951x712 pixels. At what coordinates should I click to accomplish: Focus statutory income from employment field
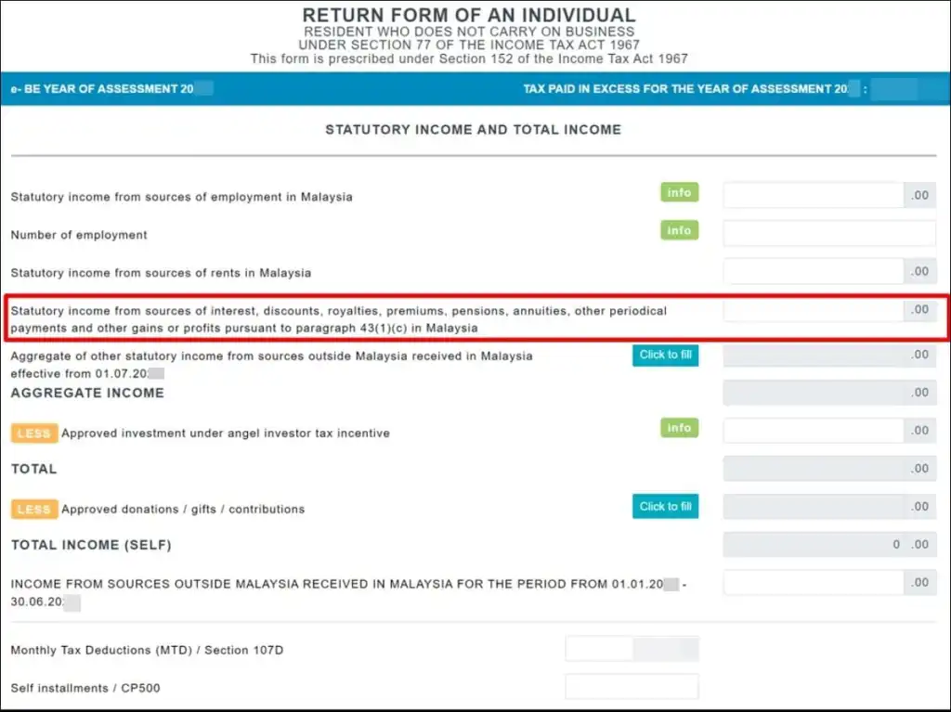click(813, 195)
